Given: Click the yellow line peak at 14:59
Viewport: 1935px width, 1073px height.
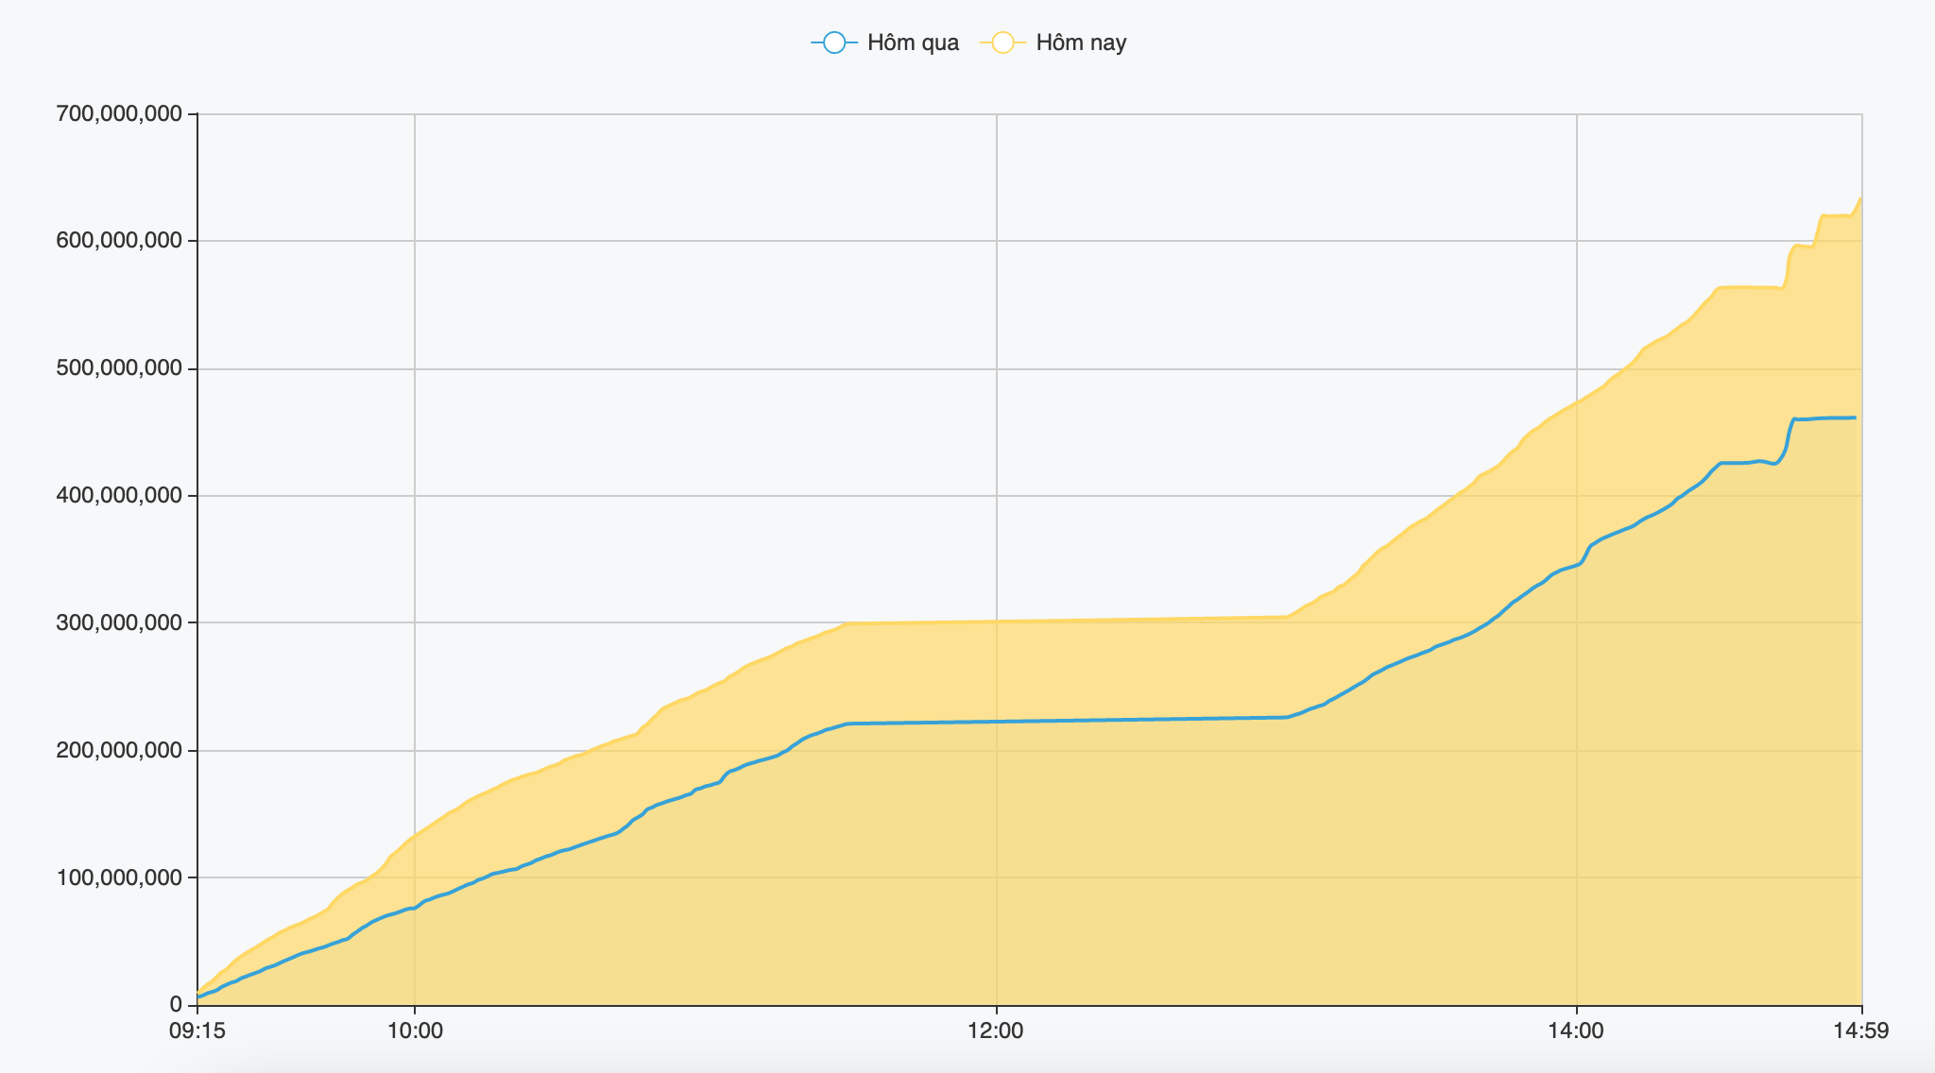Looking at the screenshot, I should point(1861,197).
